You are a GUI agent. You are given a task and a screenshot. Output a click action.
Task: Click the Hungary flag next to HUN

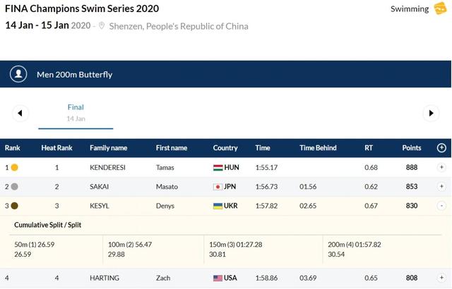click(218, 168)
